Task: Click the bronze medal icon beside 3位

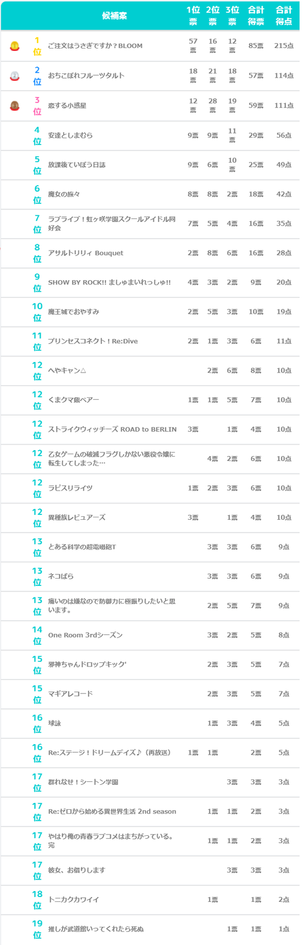Action: (15, 106)
